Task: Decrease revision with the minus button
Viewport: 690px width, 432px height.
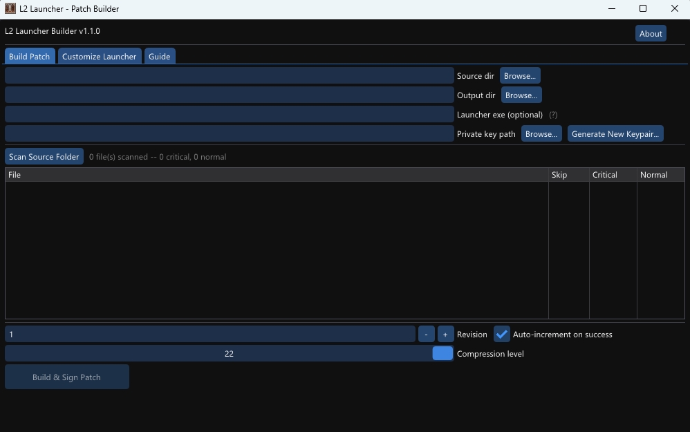Action: point(426,335)
